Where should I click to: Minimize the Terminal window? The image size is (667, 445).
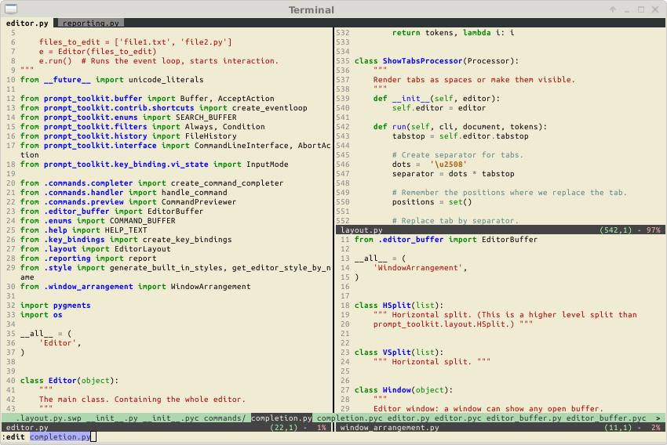pos(626,9)
